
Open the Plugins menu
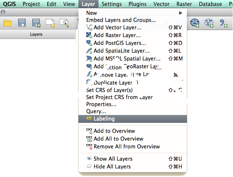[137, 4]
